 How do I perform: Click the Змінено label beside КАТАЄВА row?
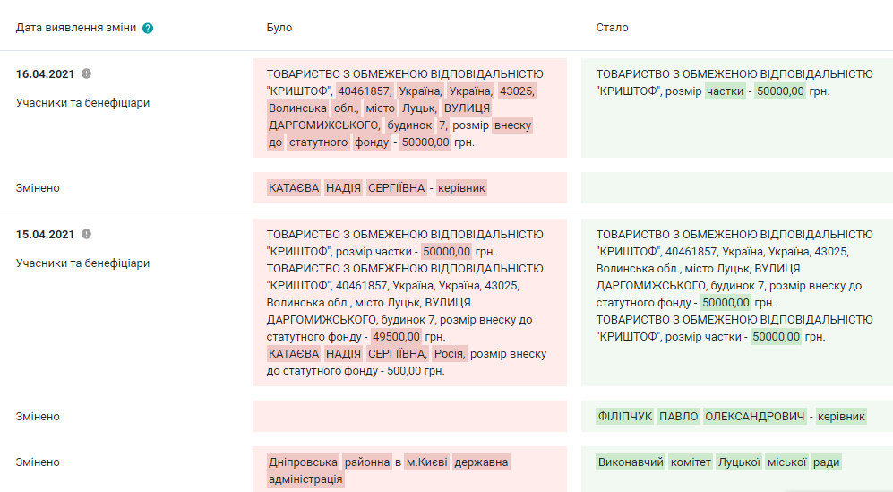38,188
